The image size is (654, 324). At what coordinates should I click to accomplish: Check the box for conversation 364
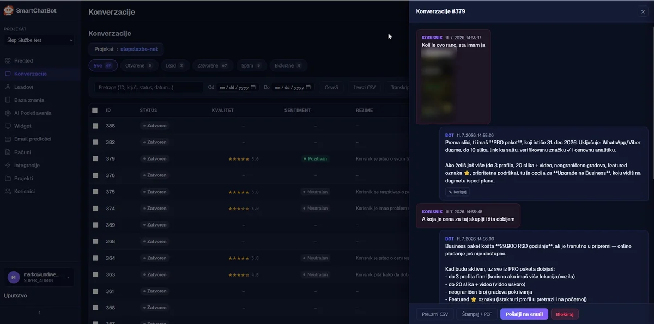point(95,258)
